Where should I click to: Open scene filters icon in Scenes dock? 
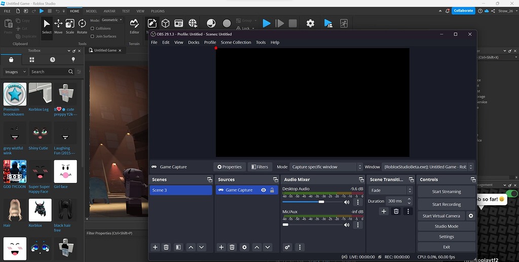[178, 247]
